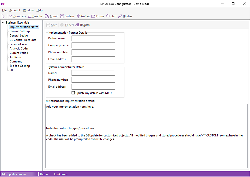Image resolution: width=250 pixels, height=177 pixels.
Task: Open the Account menu
Action: 15,10
